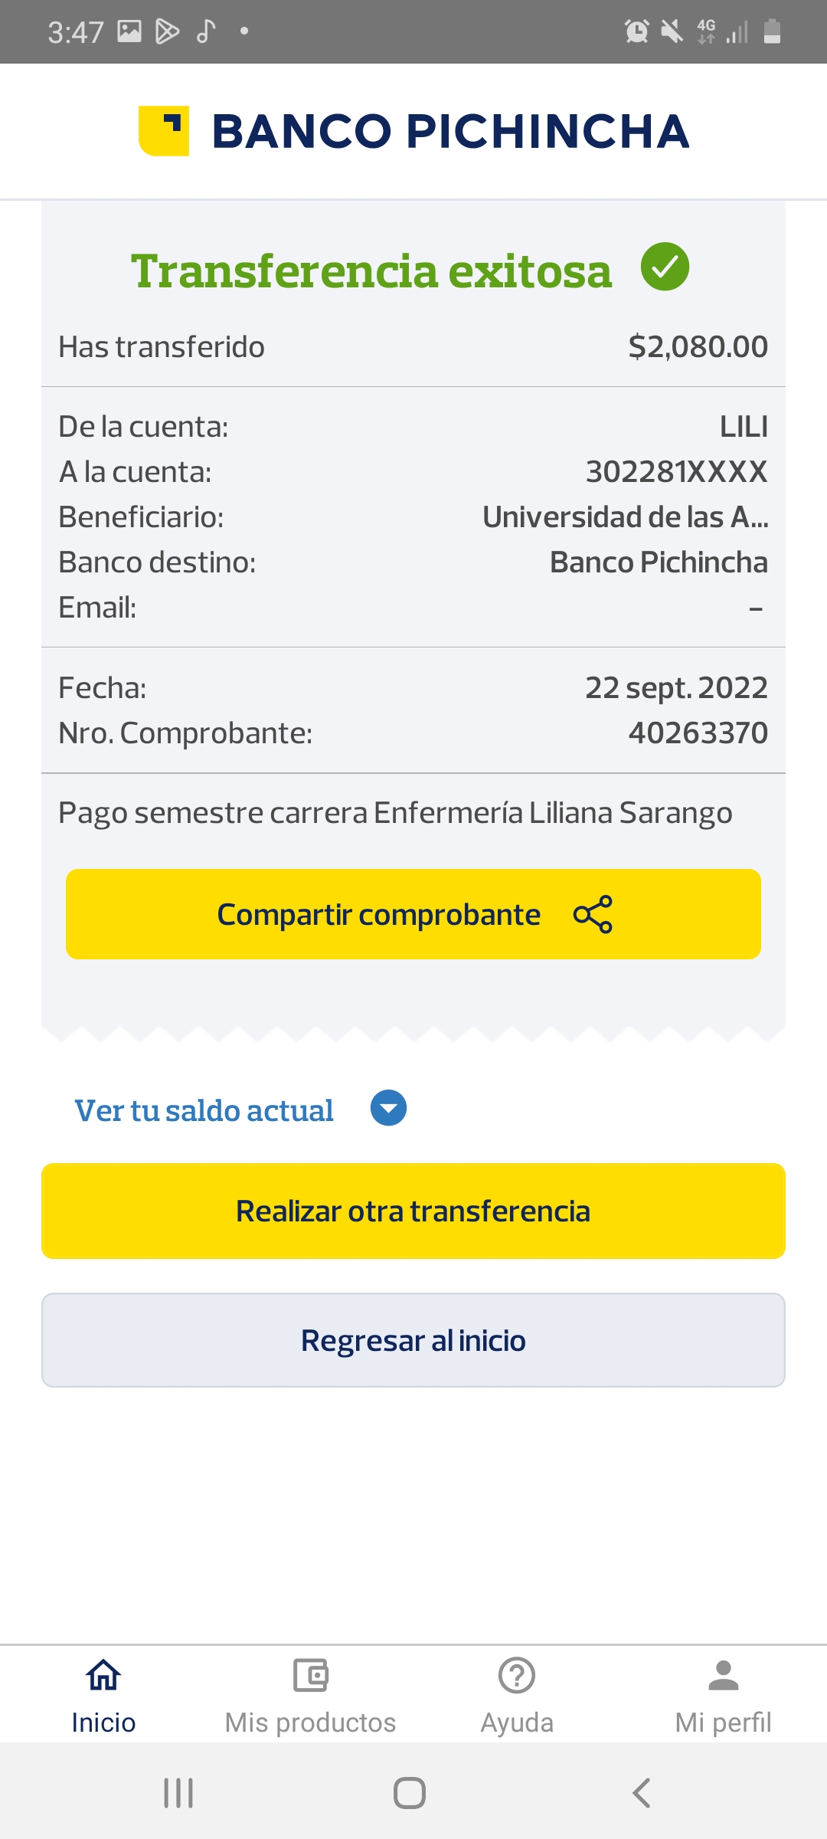Expand Ver tu saldo actual arrow
The width and height of the screenshot is (827, 1839).
(388, 1108)
